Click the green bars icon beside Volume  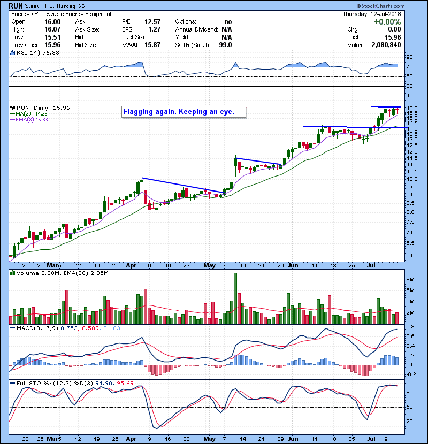pyautogui.click(x=12, y=273)
